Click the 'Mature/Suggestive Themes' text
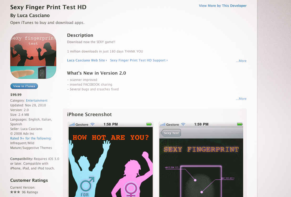This screenshot has width=291, height=197. click(31, 148)
